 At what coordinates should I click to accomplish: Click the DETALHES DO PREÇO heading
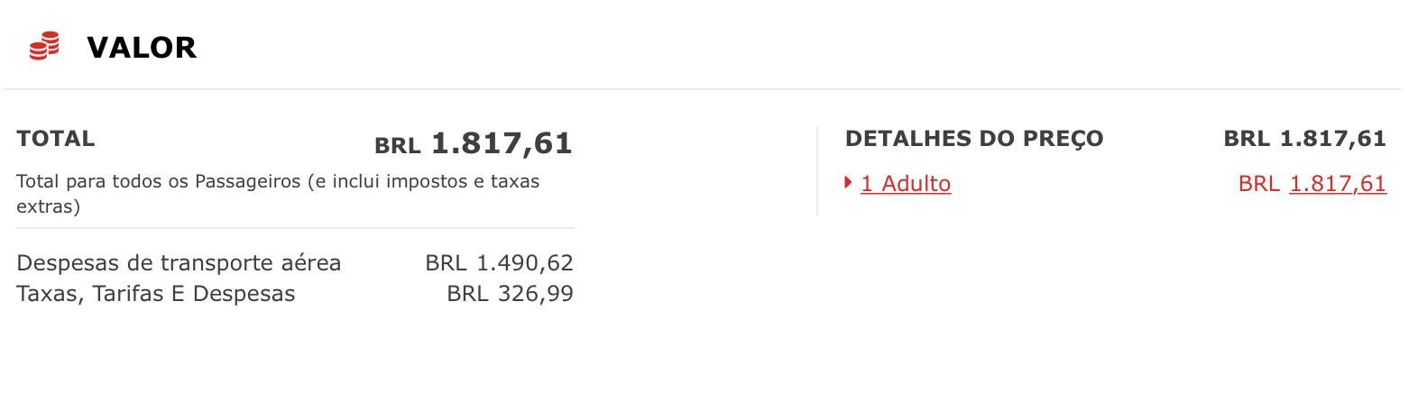[974, 139]
